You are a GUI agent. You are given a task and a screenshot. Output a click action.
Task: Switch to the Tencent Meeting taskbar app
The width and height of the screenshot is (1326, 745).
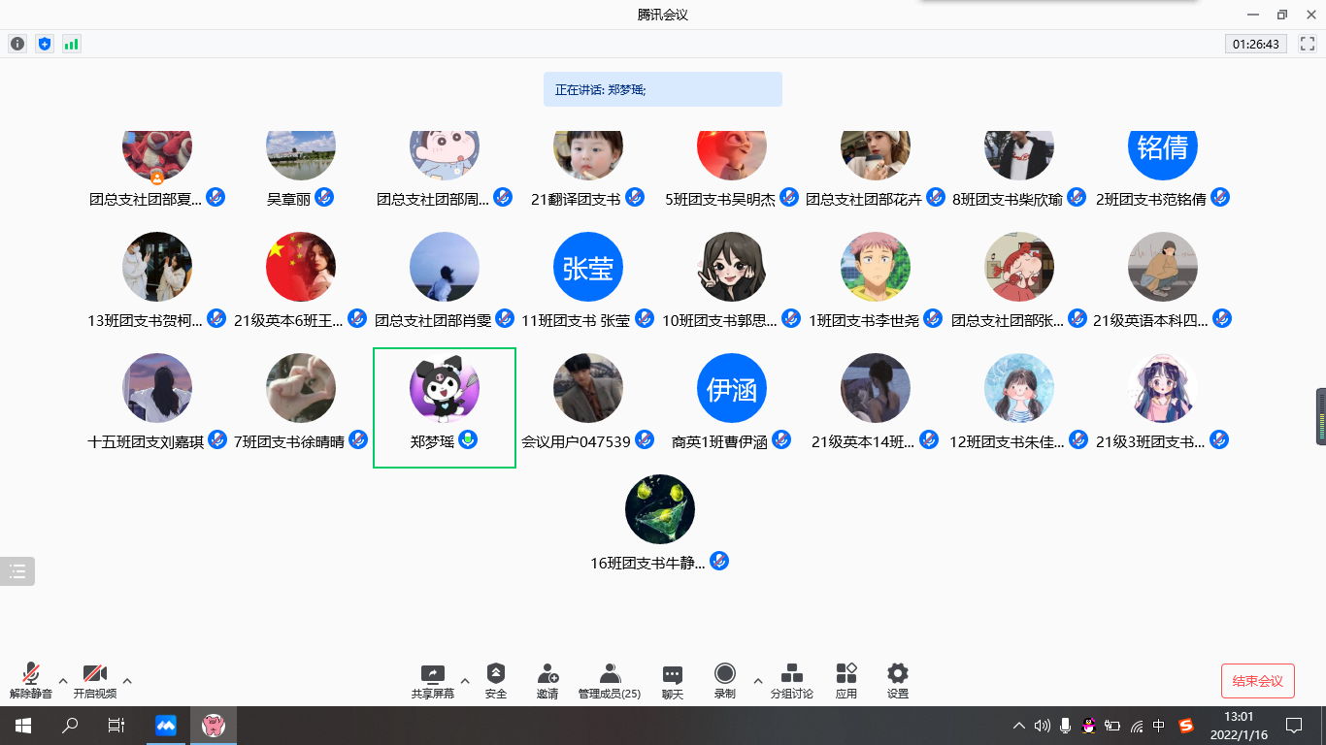tap(166, 726)
